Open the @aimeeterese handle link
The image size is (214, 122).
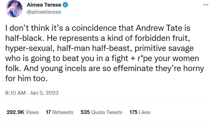pos(44,12)
